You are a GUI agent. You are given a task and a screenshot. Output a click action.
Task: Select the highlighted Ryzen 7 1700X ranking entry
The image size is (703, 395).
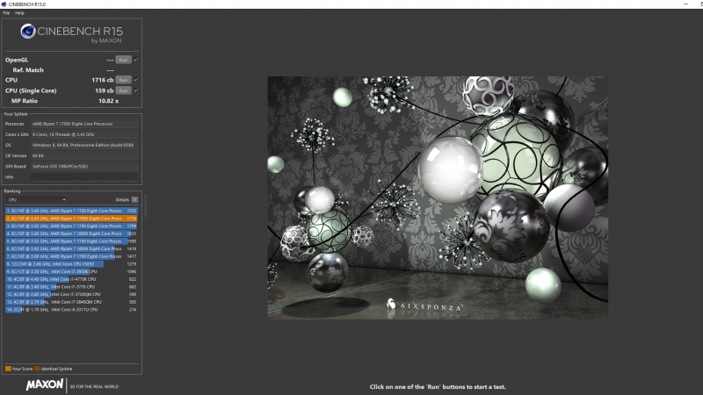[70, 218]
